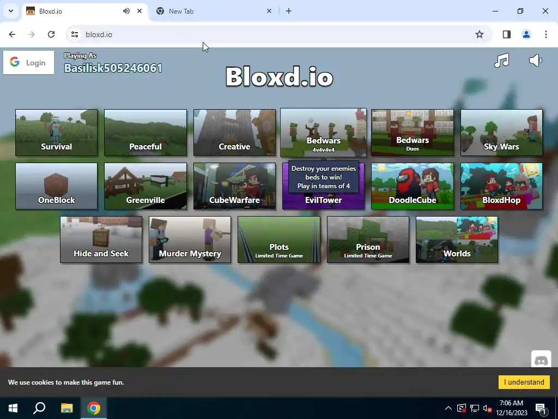Open the taskbar clock and date
The width and height of the screenshot is (558, 419).
coord(511,408)
